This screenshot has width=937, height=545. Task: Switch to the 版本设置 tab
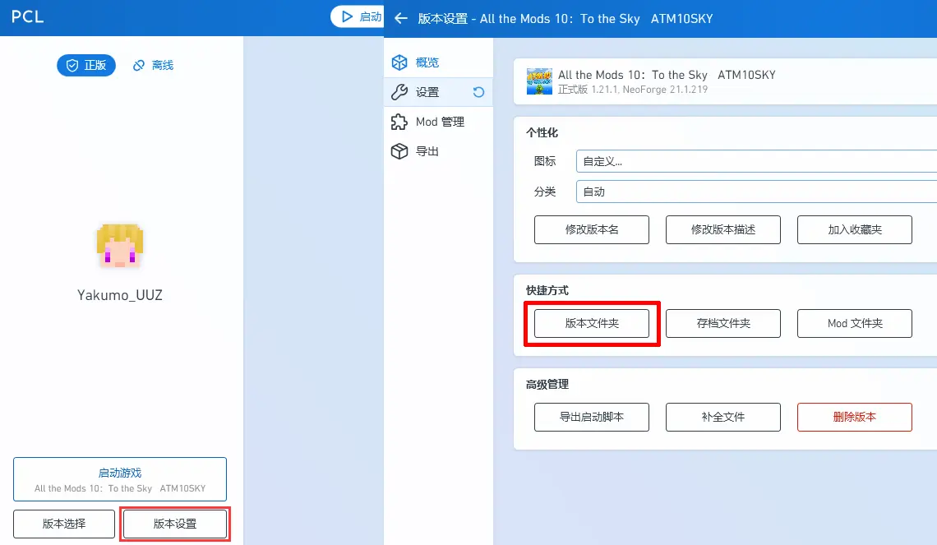point(174,524)
